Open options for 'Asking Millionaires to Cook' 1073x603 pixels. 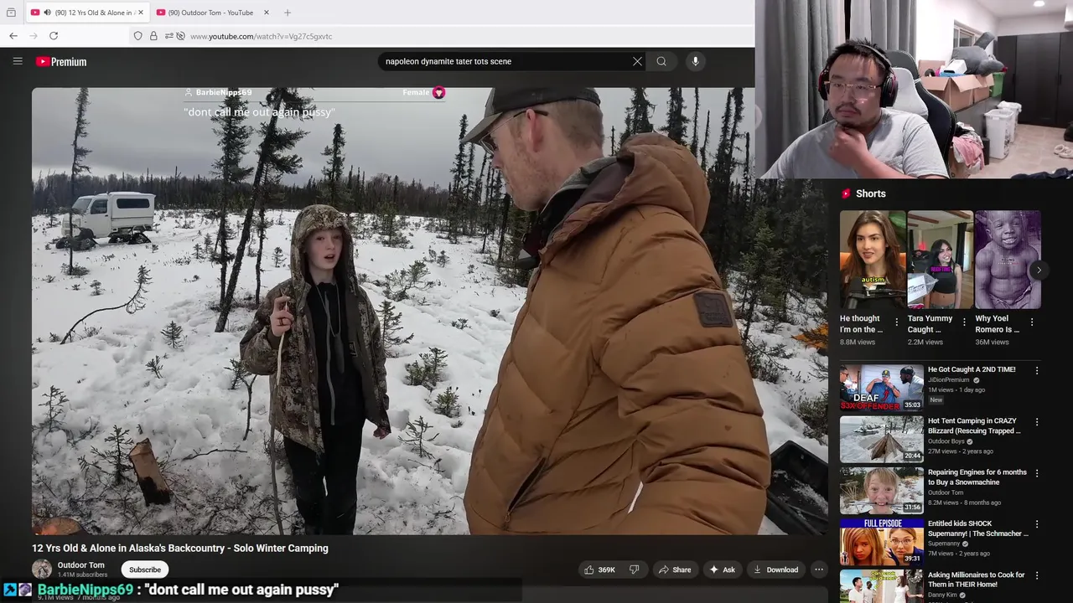1037,575
